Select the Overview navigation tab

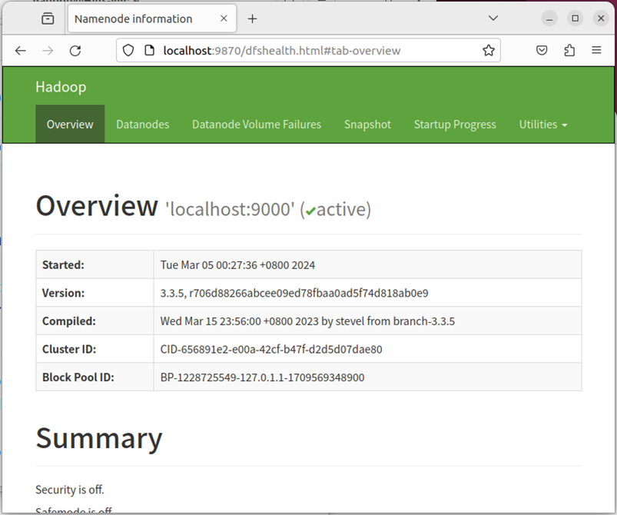click(x=70, y=125)
